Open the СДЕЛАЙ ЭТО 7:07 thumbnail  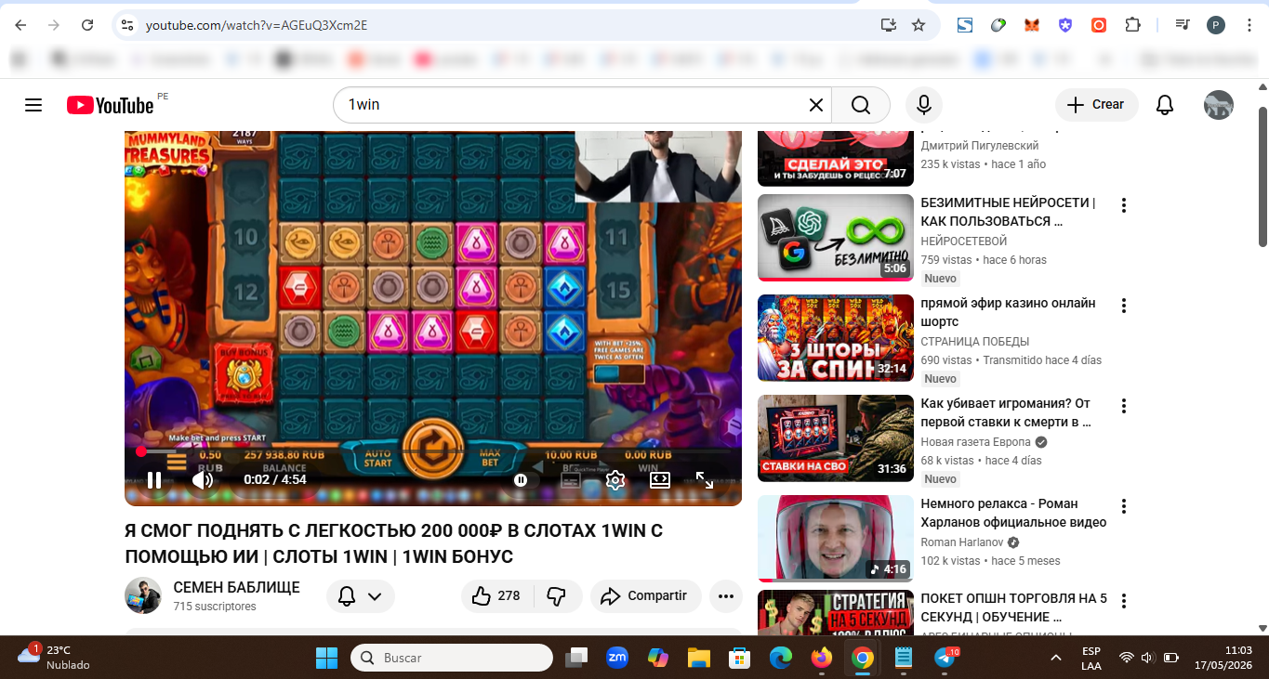point(836,159)
